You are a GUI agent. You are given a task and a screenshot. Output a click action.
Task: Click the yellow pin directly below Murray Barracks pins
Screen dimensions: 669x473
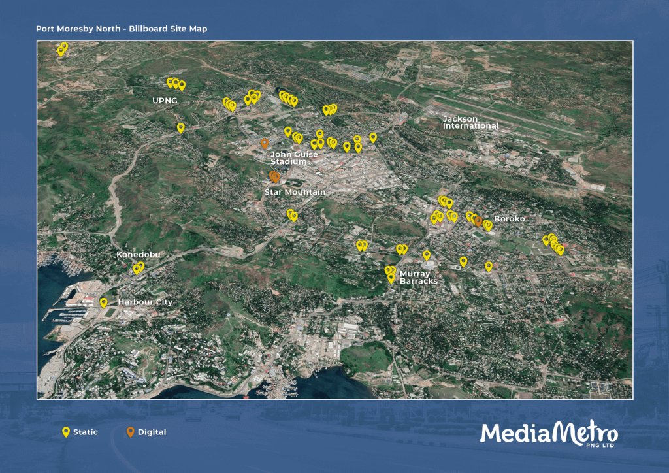point(391,278)
